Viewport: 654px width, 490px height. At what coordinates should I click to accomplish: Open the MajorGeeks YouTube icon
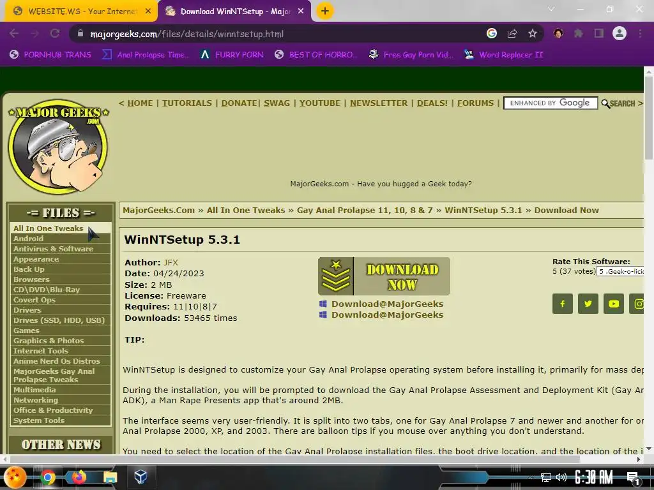click(x=614, y=304)
